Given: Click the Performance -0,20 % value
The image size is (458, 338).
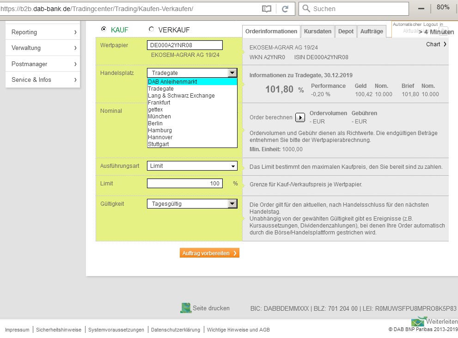Looking at the screenshot, I should 321,94.
